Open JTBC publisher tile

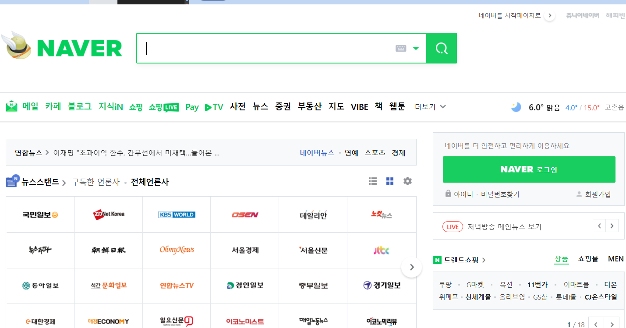pos(381,250)
